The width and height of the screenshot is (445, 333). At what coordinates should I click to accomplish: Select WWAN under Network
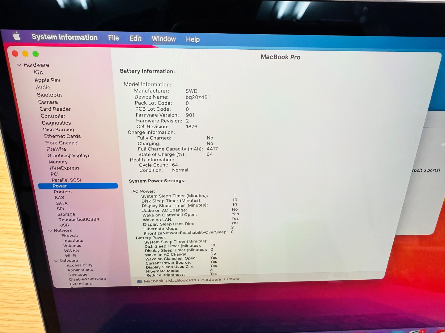click(71, 251)
